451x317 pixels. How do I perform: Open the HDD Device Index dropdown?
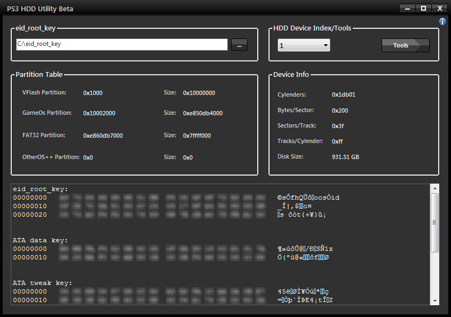(304, 45)
